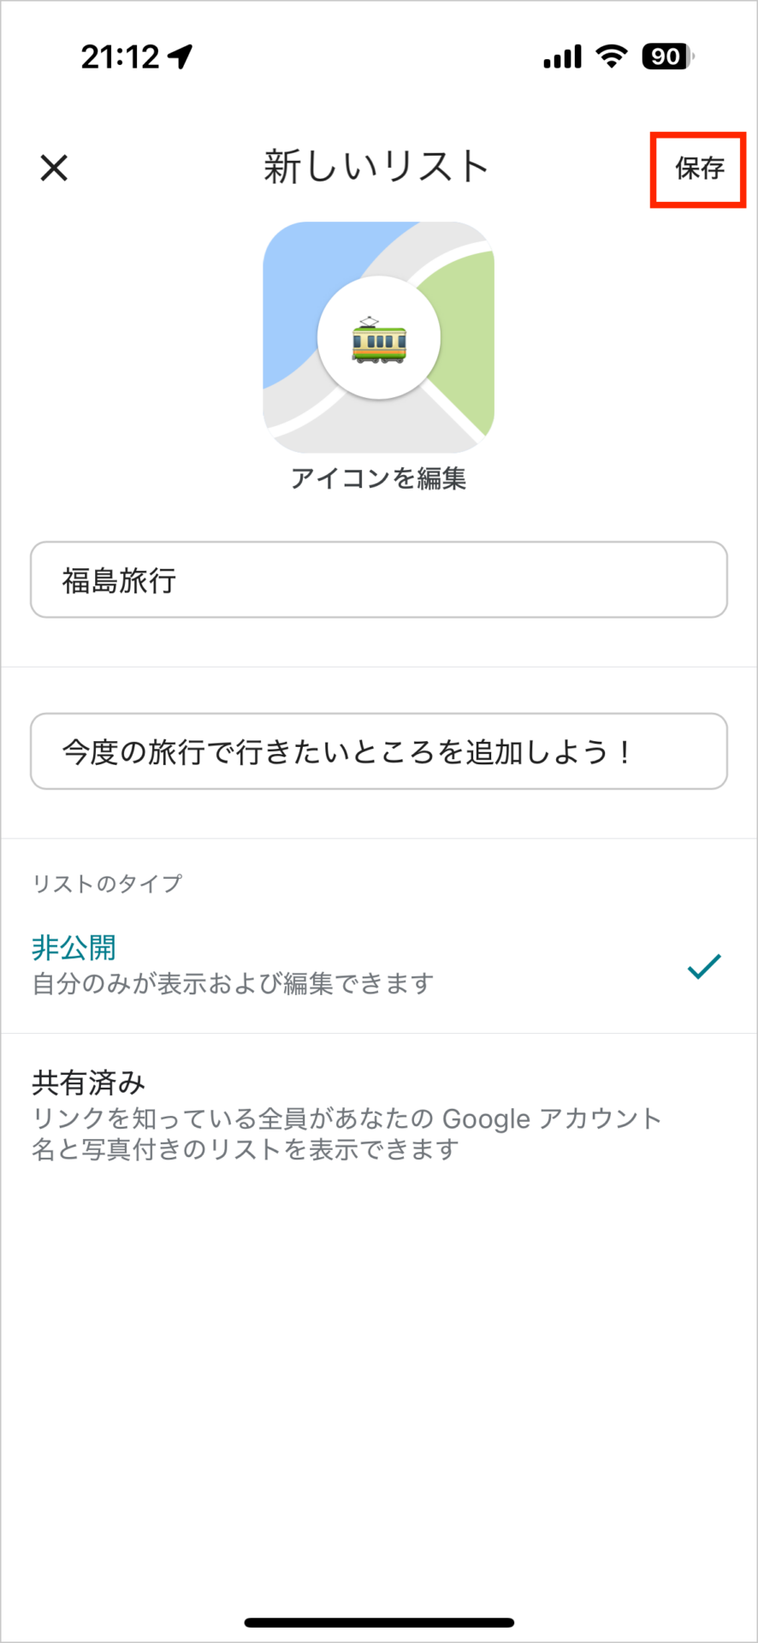Focus the list name field 福島旅行
758x1643 pixels.
pyautogui.click(x=378, y=580)
